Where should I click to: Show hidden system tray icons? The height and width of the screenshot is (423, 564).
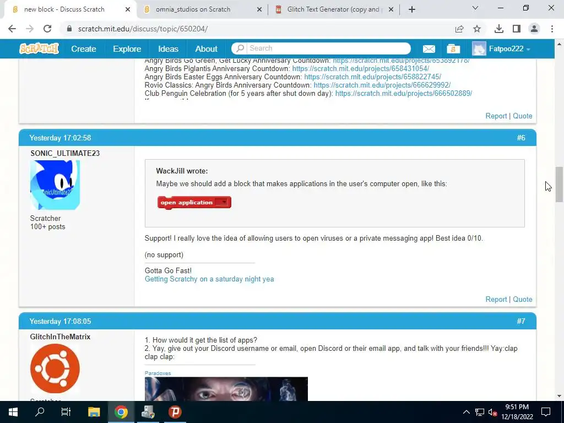click(x=466, y=412)
